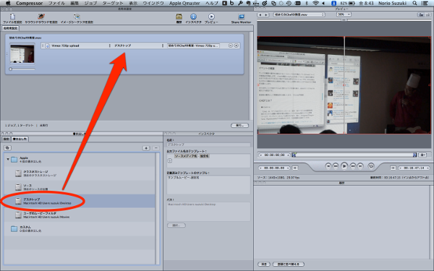Click the destinations list scrollbar
434x271 pixels.
pos(158,209)
